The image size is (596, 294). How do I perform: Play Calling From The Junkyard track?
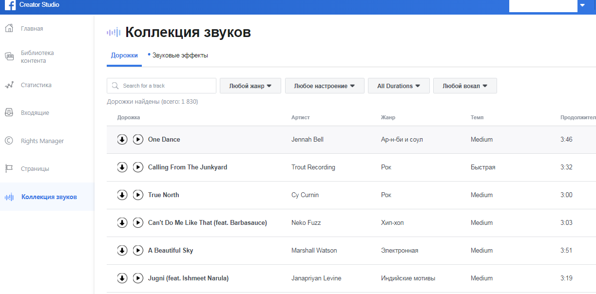[138, 167]
